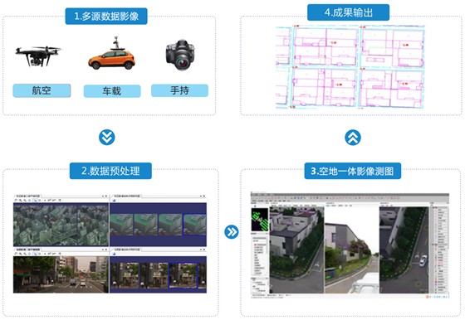Click the aerial drone icon
The height and width of the screenshot is (320, 465).
tap(38, 56)
